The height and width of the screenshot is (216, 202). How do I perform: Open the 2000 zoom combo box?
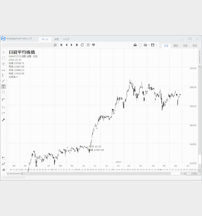pyautogui.click(x=194, y=173)
